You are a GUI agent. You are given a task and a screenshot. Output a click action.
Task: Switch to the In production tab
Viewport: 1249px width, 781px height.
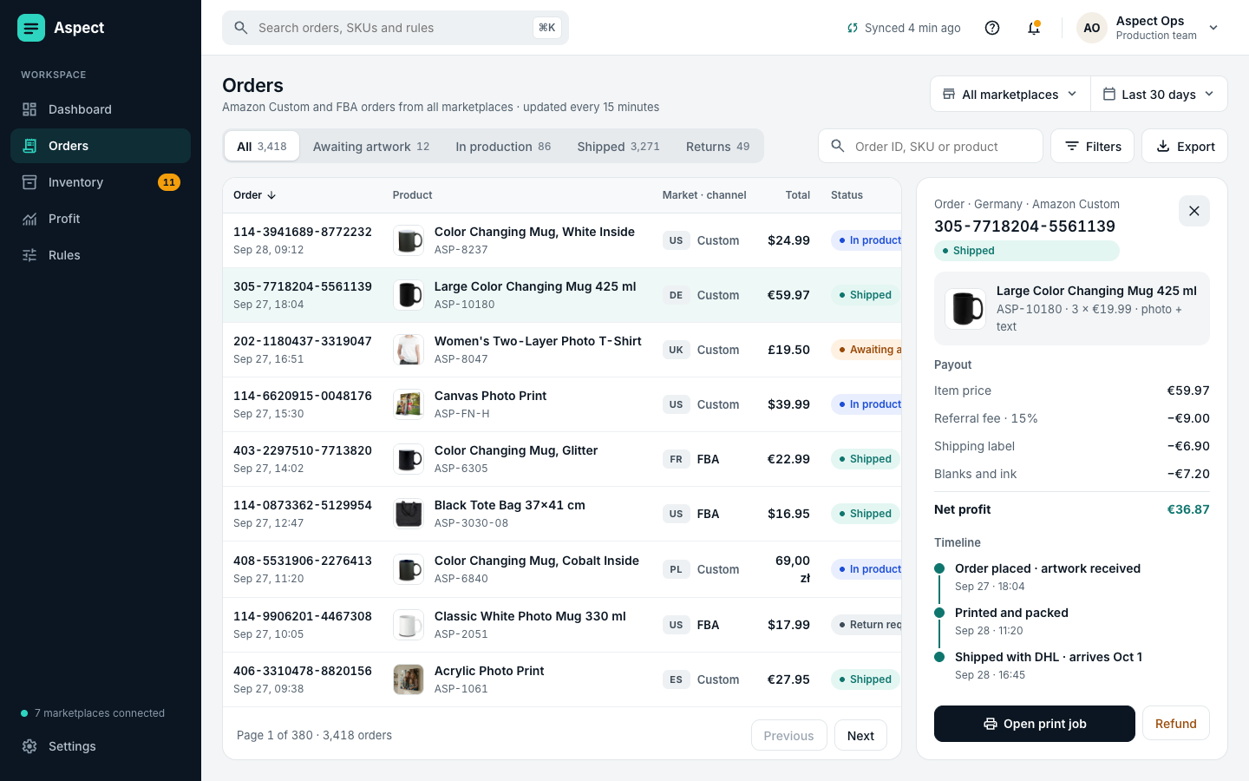[503, 147]
